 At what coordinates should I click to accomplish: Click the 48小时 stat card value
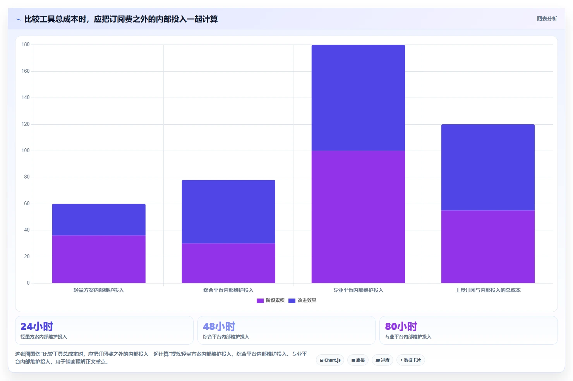[219, 326]
